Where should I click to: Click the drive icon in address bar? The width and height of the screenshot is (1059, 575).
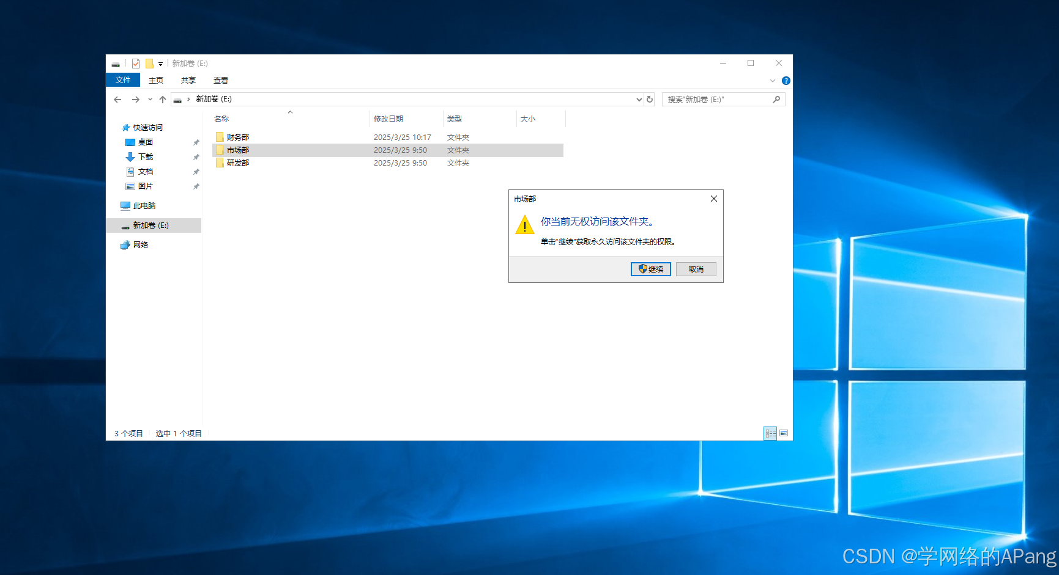177,100
